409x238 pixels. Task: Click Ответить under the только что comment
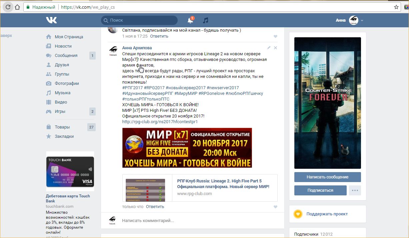(155, 206)
